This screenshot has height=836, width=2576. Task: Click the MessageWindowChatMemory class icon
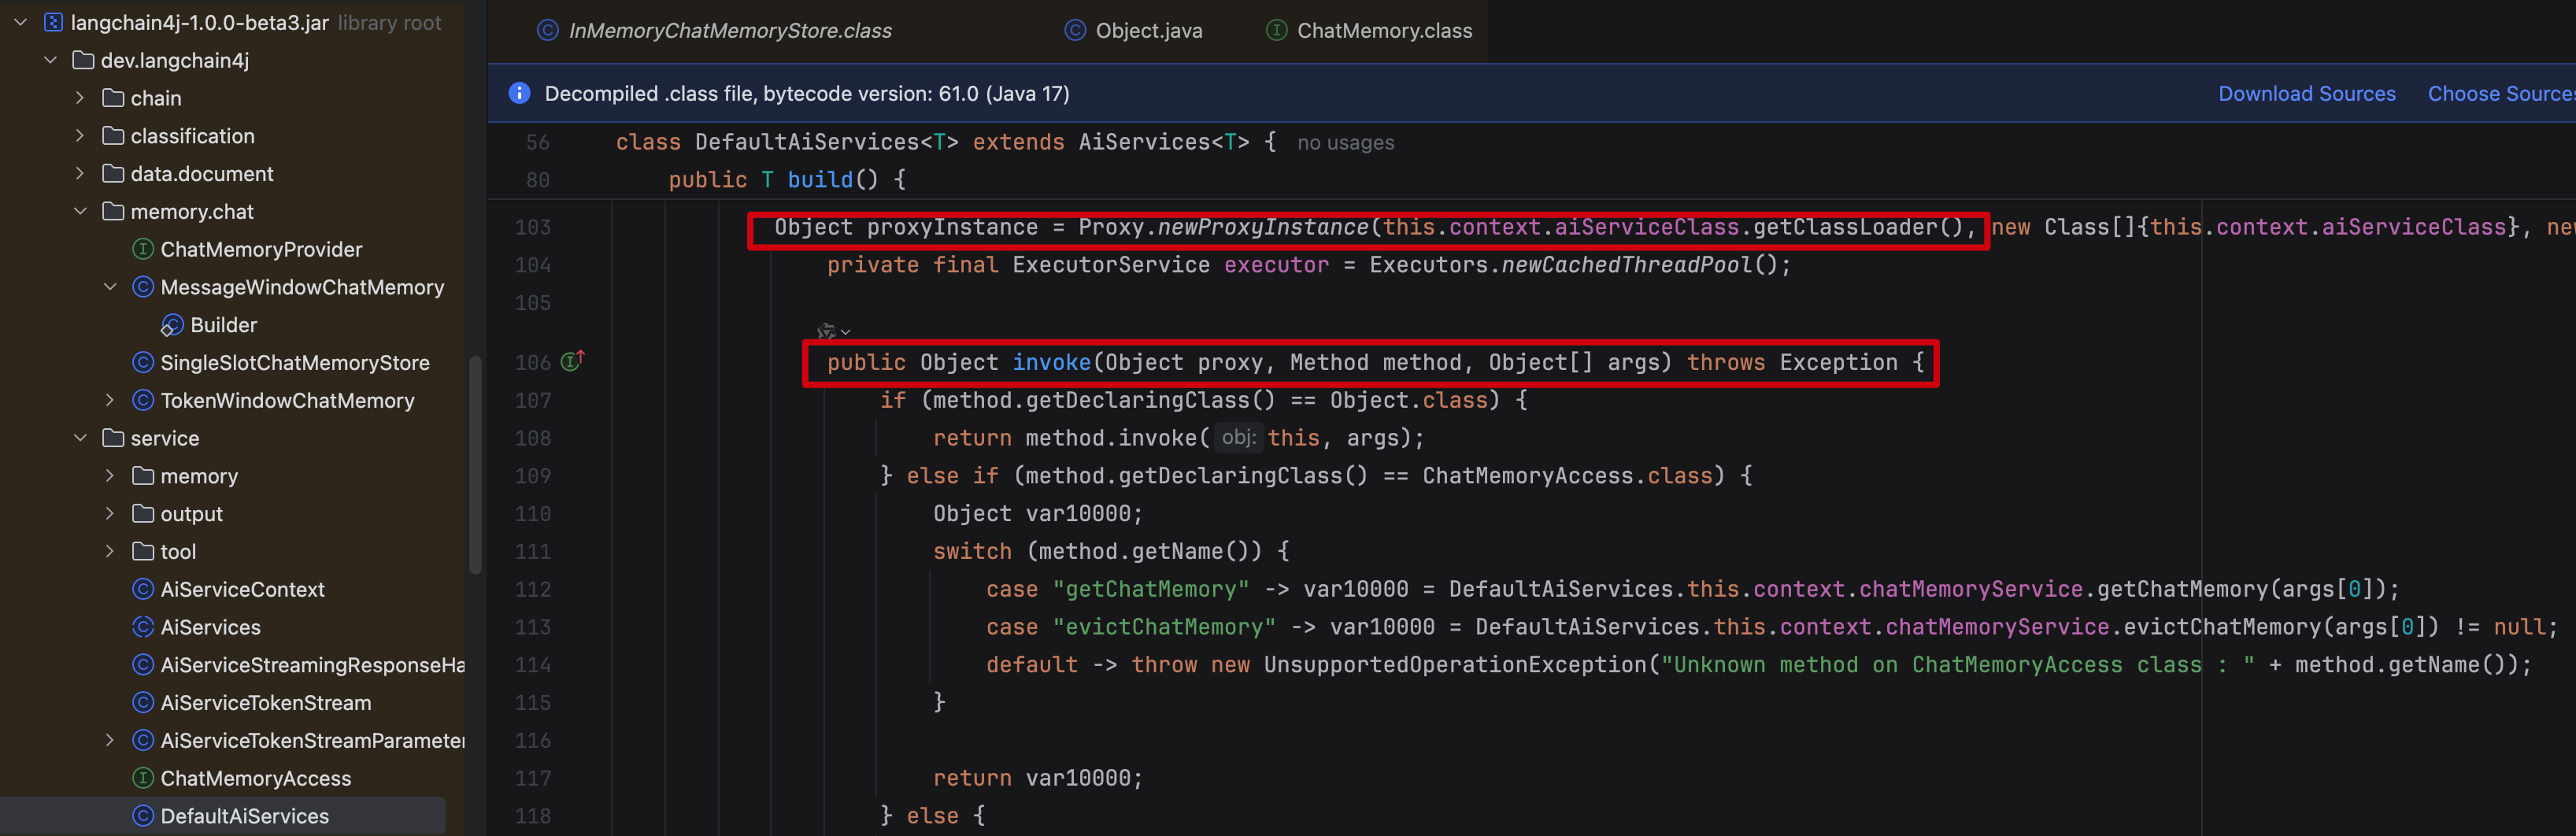point(143,287)
